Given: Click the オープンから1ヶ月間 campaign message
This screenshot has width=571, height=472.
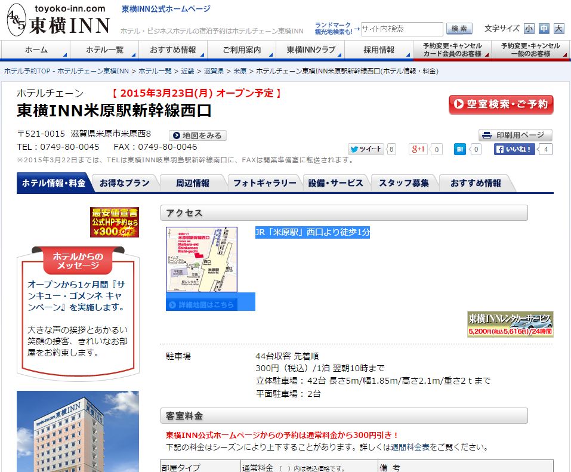Looking at the screenshot, I should 76,296.
